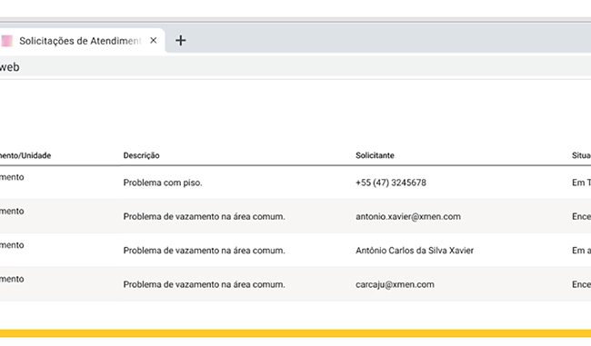Click the Solicitante column header
Image resolution: width=591 pixels, height=346 pixels.
375,155
